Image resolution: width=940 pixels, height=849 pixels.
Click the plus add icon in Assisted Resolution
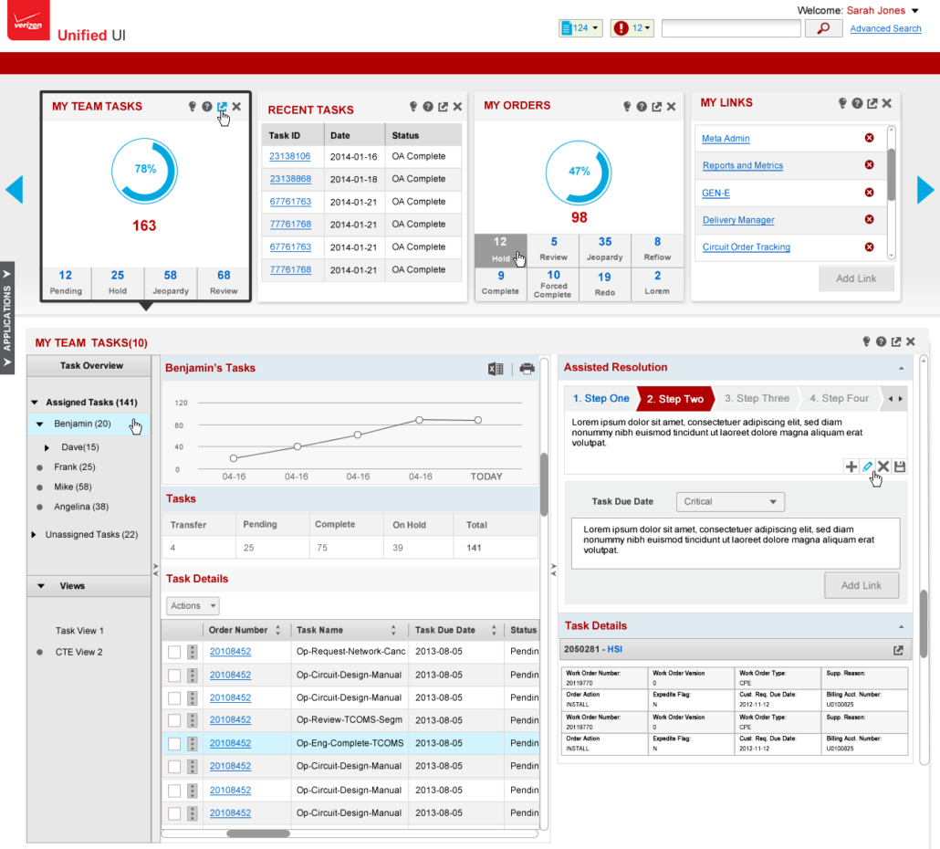(851, 466)
